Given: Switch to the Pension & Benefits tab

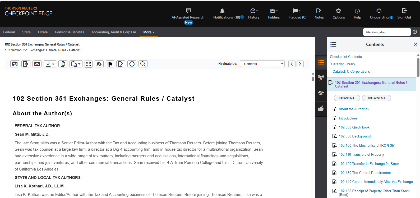Looking at the screenshot, I should [70, 32].
